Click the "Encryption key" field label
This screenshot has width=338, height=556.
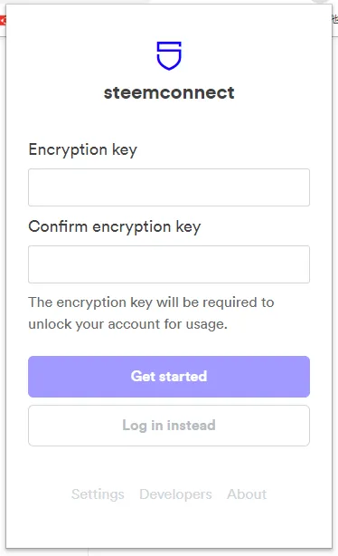pyautogui.click(x=83, y=150)
